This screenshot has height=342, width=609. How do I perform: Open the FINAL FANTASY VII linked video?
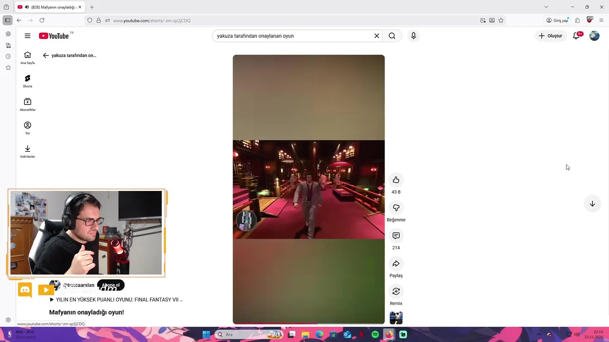116,300
